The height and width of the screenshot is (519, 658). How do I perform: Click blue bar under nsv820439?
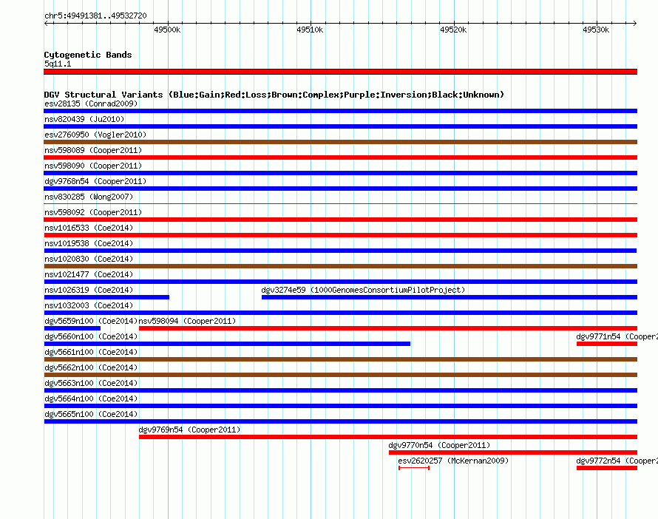[x=340, y=126]
